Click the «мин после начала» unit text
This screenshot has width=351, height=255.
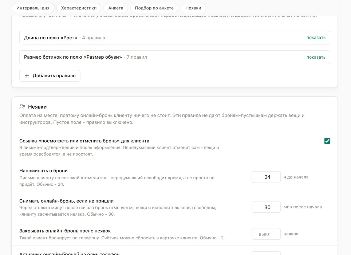click(x=303, y=207)
